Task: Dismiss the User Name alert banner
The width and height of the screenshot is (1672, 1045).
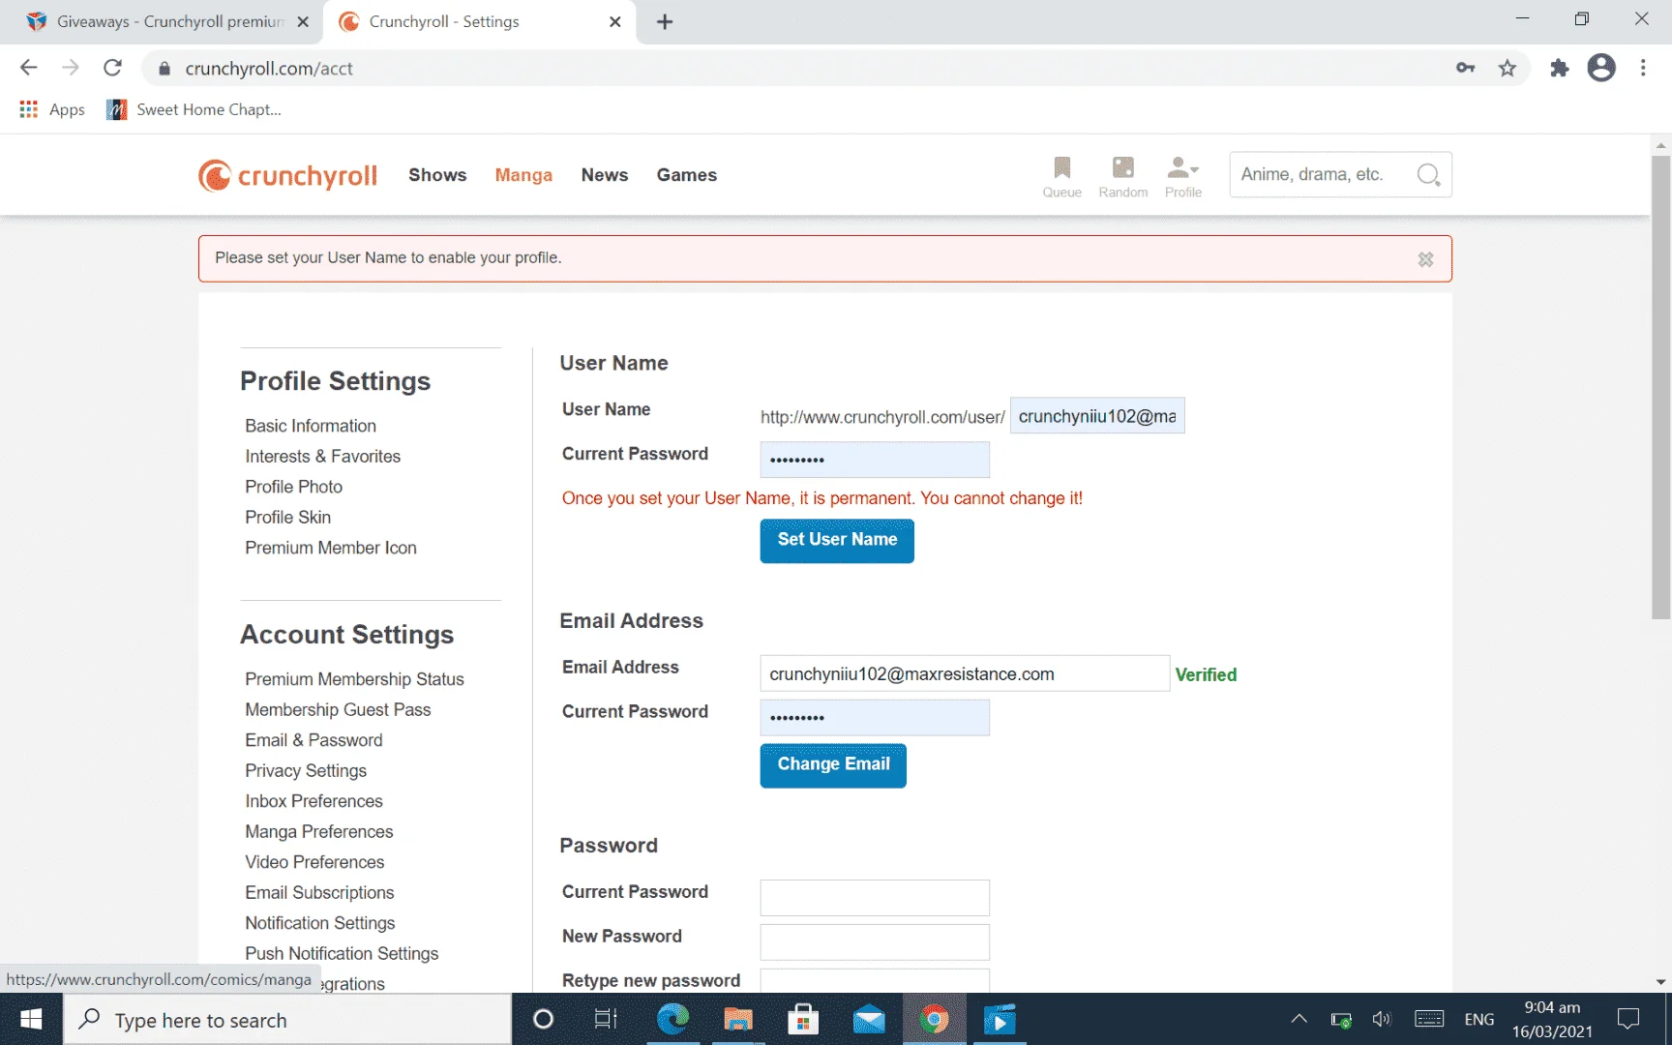Action: pyautogui.click(x=1425, y=259)
